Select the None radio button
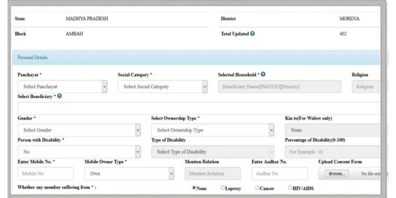Image resolution: width=396 pixels, height=198 pixels. point(194,188)
